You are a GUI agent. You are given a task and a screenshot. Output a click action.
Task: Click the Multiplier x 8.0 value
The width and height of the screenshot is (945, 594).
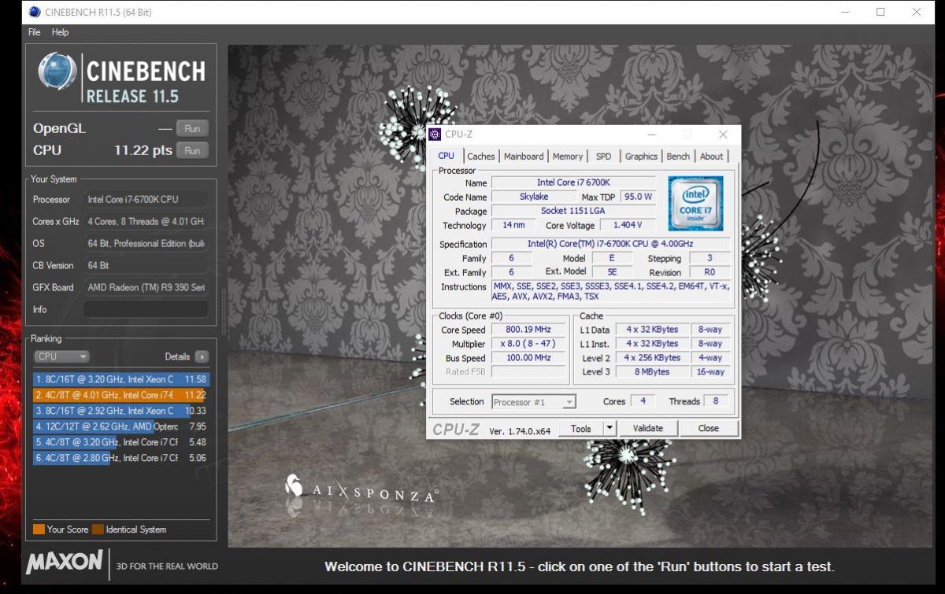pyautogui.click(x=529, y=344)
